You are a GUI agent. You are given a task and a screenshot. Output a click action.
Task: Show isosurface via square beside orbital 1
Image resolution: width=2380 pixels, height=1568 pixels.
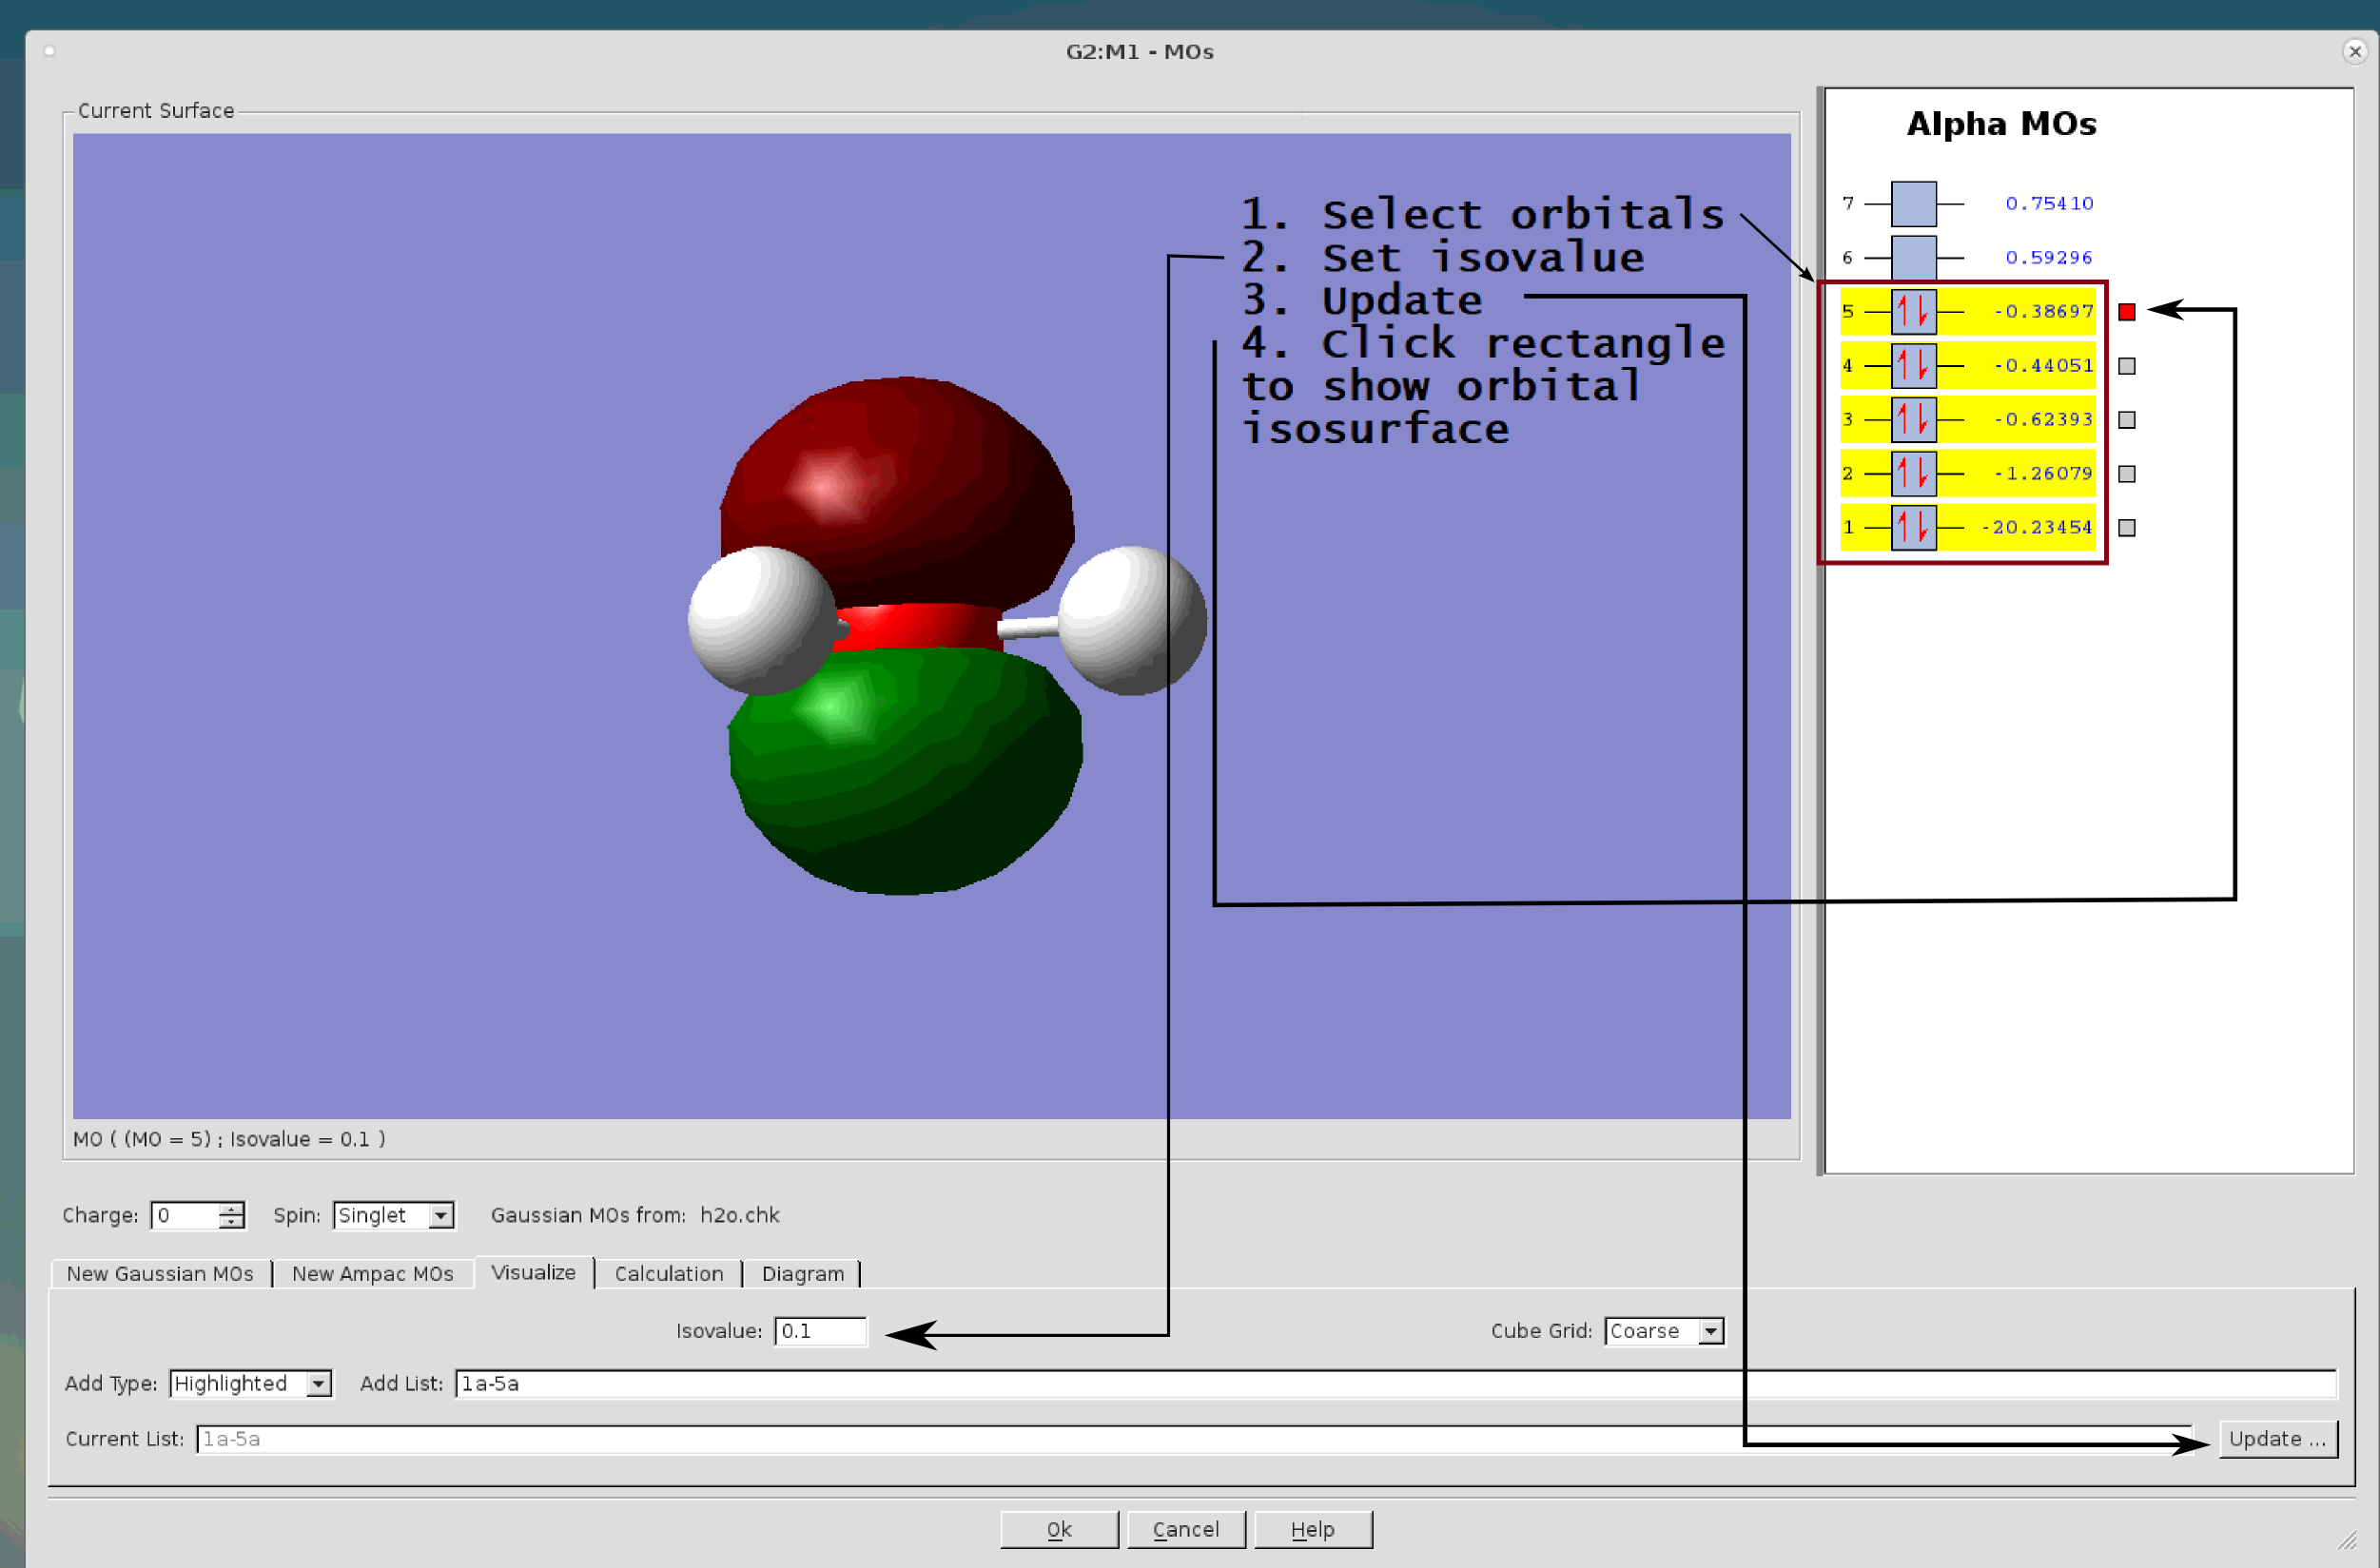(2127, 528)
